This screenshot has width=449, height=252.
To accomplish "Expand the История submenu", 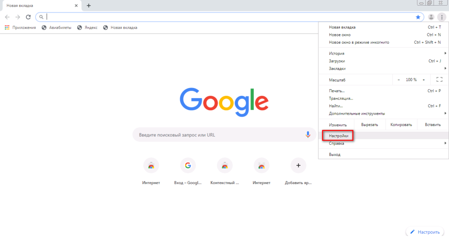I will pyautogui.click(x=384, y=53).
